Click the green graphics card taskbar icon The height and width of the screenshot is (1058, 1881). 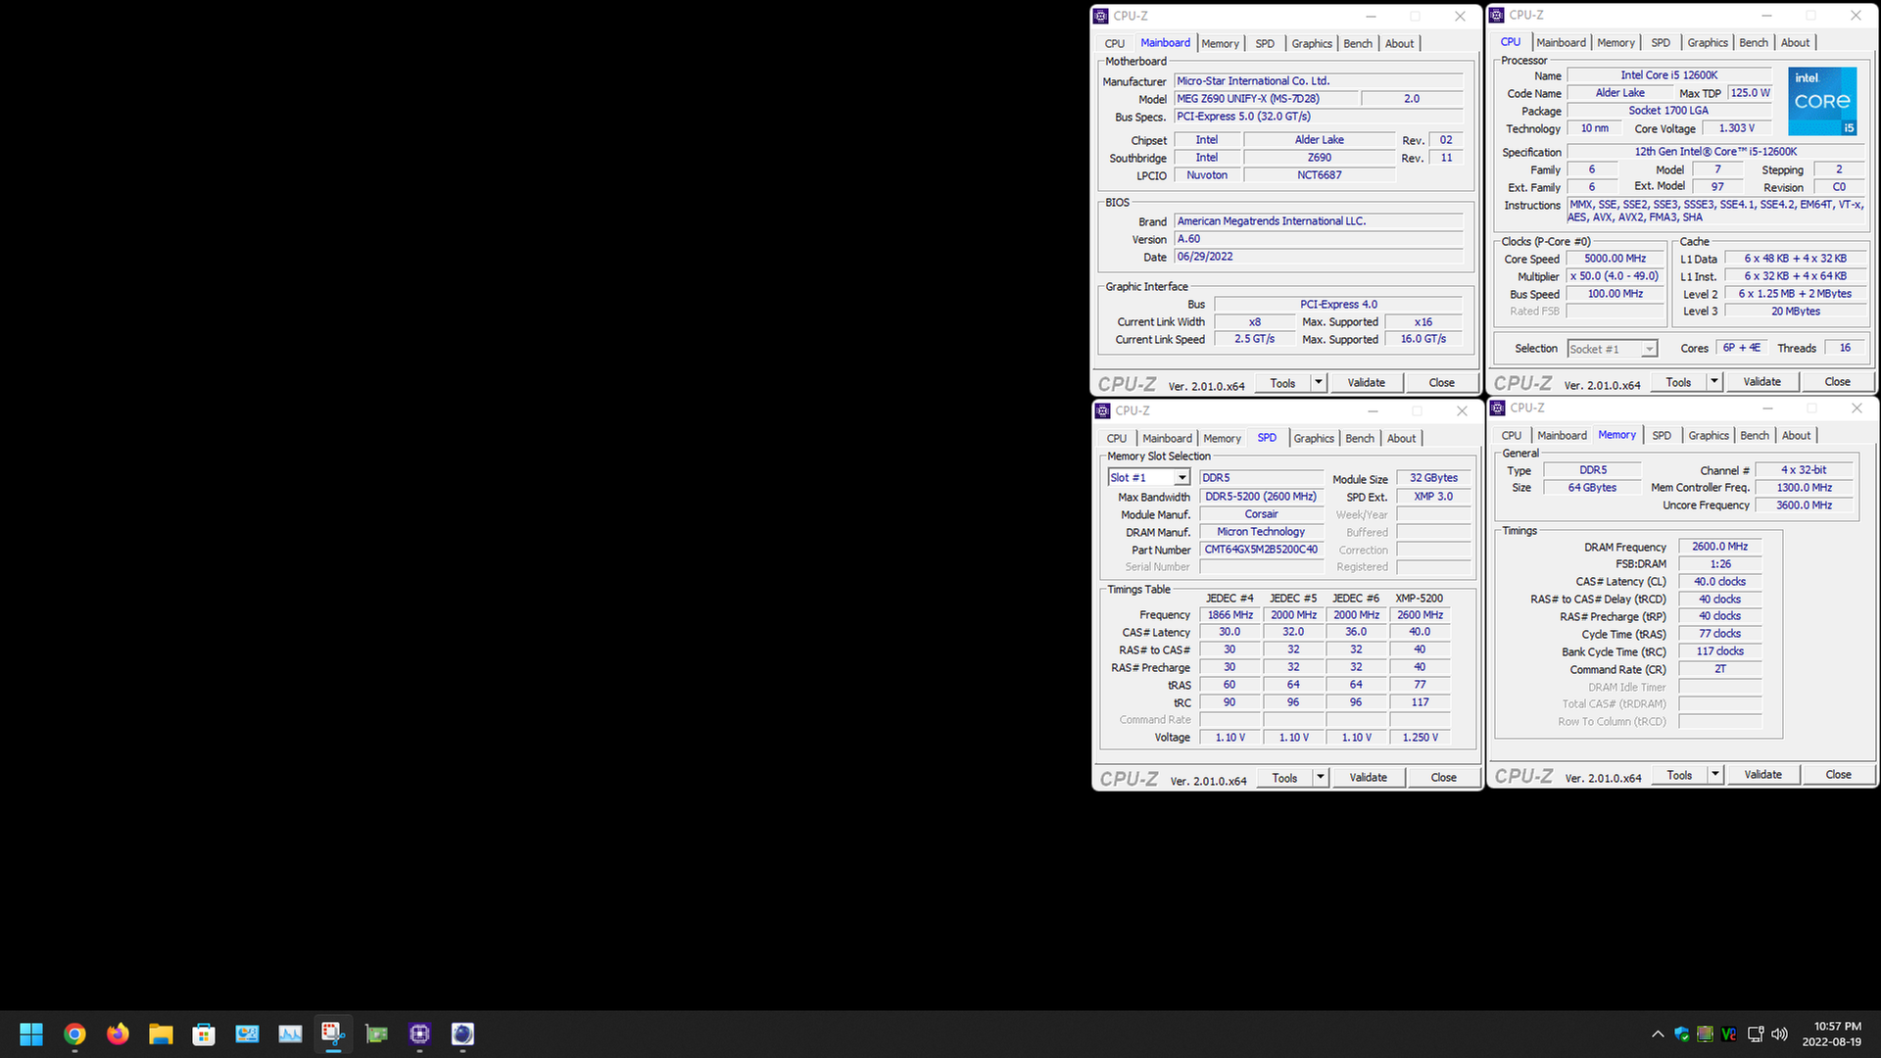[376, 1034]
